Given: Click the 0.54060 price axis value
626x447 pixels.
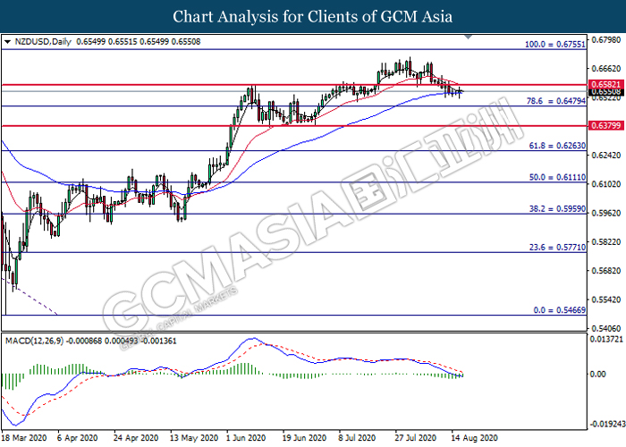Looking at the screenshot, I should (606, 328).
